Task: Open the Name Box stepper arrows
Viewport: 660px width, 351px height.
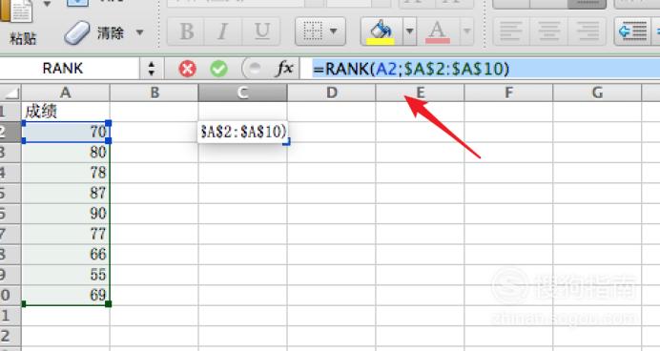Action: 152,69
